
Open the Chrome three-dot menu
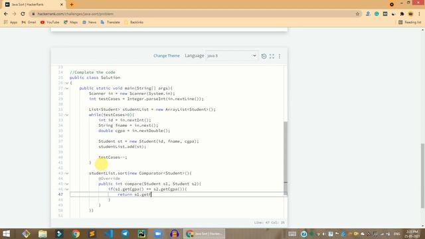(419, 14)
